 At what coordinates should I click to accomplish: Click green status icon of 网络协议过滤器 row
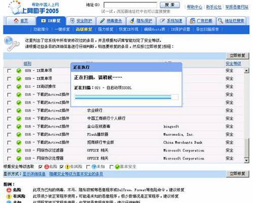pyautogui.click(x=19, y=150)
